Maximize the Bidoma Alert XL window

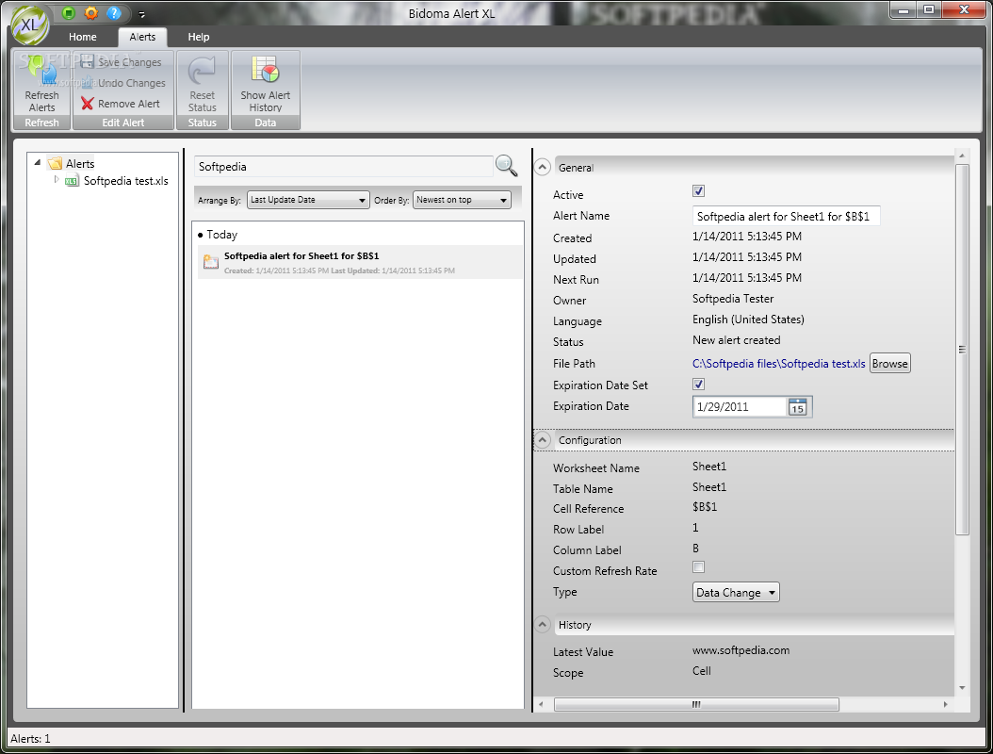click(928, 9)
